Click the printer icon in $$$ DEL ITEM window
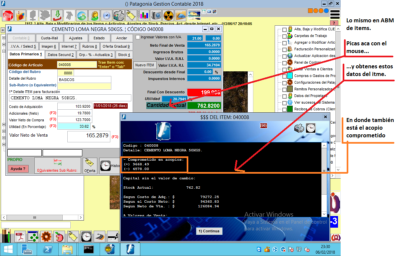414x256 pixels. click(299, 128)
